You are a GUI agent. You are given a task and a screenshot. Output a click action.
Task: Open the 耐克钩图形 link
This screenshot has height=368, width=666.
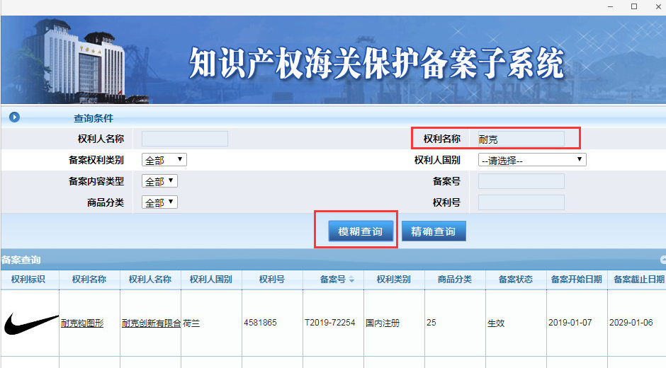82,323
